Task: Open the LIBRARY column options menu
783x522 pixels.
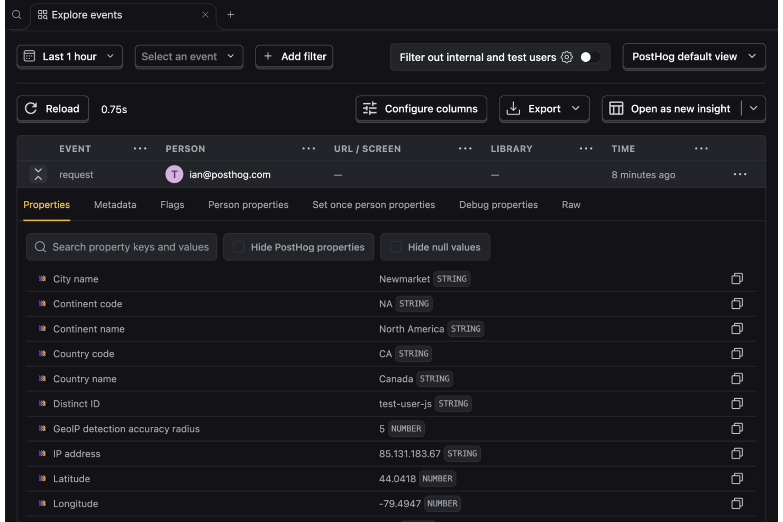Action: pos(586,149)
